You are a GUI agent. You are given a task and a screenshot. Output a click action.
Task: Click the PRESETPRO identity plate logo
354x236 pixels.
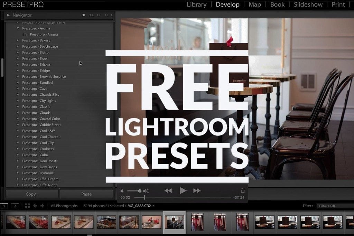point(23,4)
